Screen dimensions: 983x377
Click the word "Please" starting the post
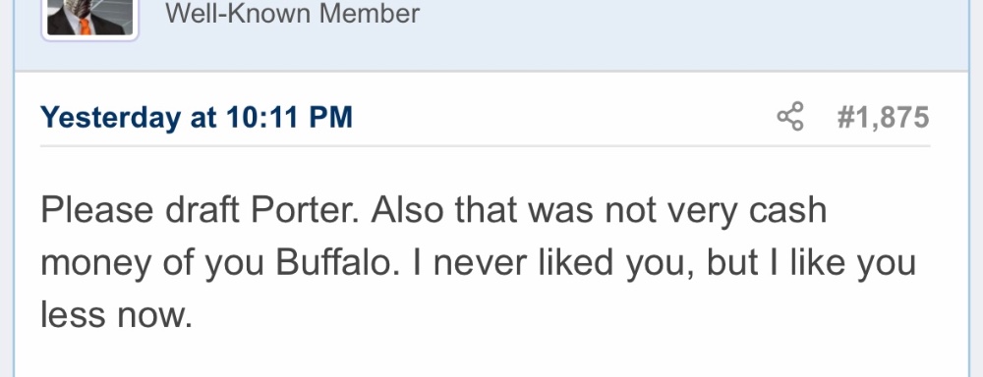pos(97,210)
